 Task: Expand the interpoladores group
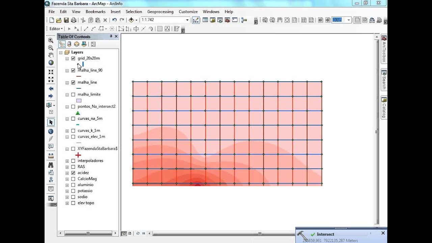(x=67, y=161)
